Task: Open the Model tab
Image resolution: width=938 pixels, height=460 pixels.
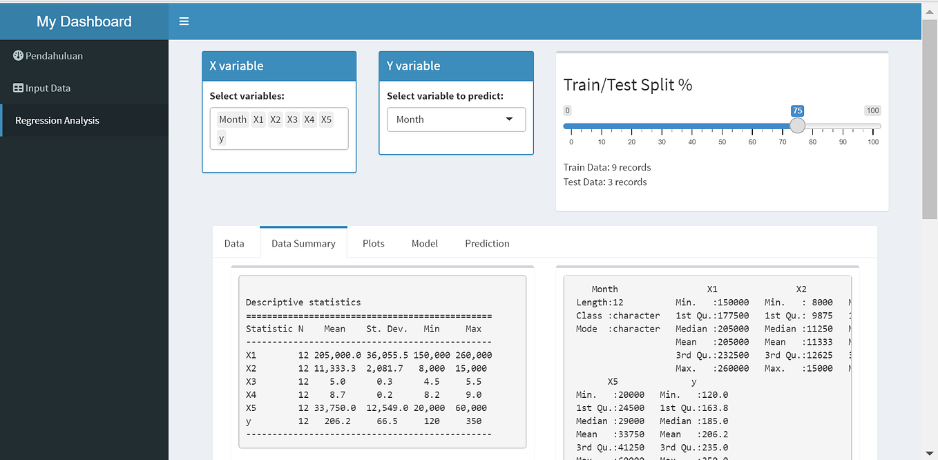Action: pyautogui.click(x=424, y=243)
